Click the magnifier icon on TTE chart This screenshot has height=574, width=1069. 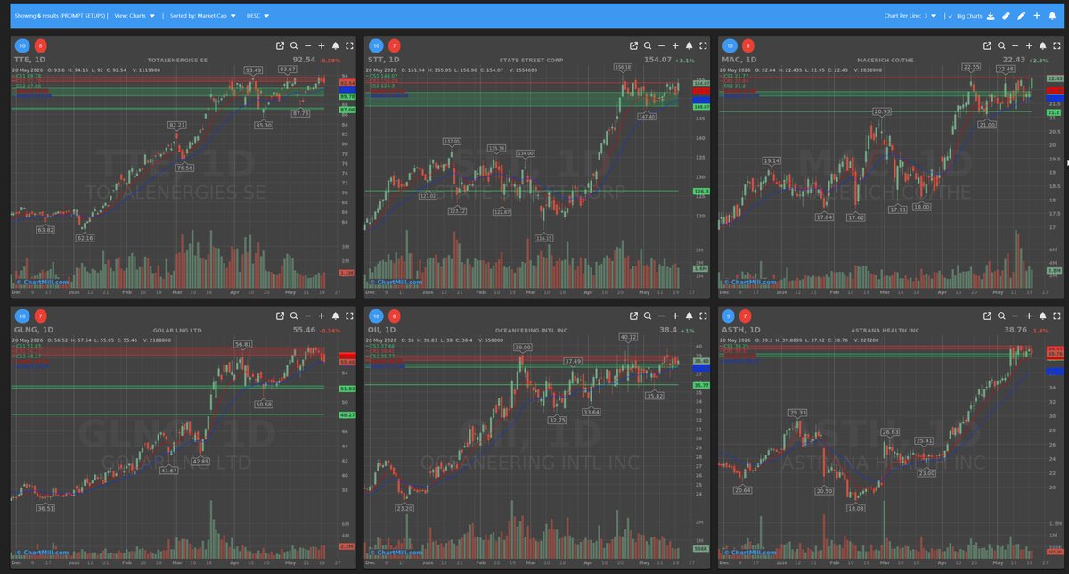pyautogui.click(x=294, y=45)
